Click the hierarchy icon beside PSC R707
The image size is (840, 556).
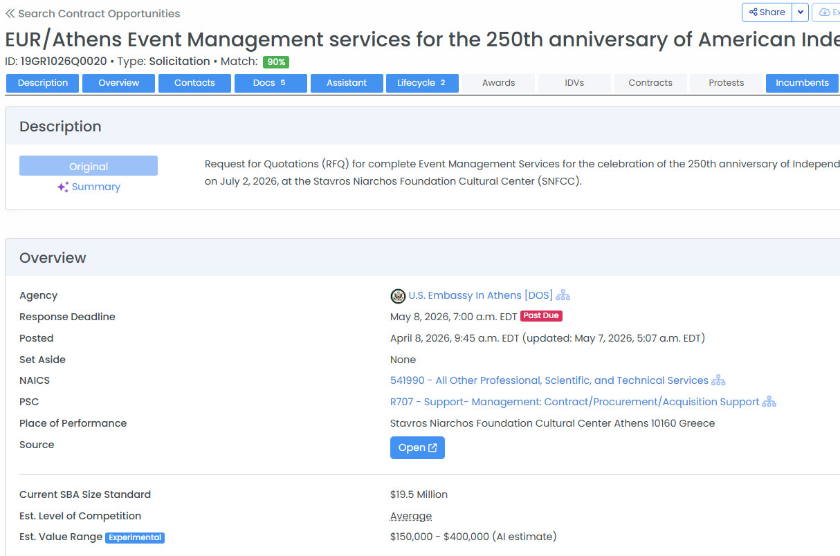coord(769,402)
